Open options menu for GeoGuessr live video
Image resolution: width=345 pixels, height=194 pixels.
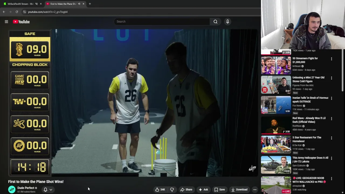[332, 179]
